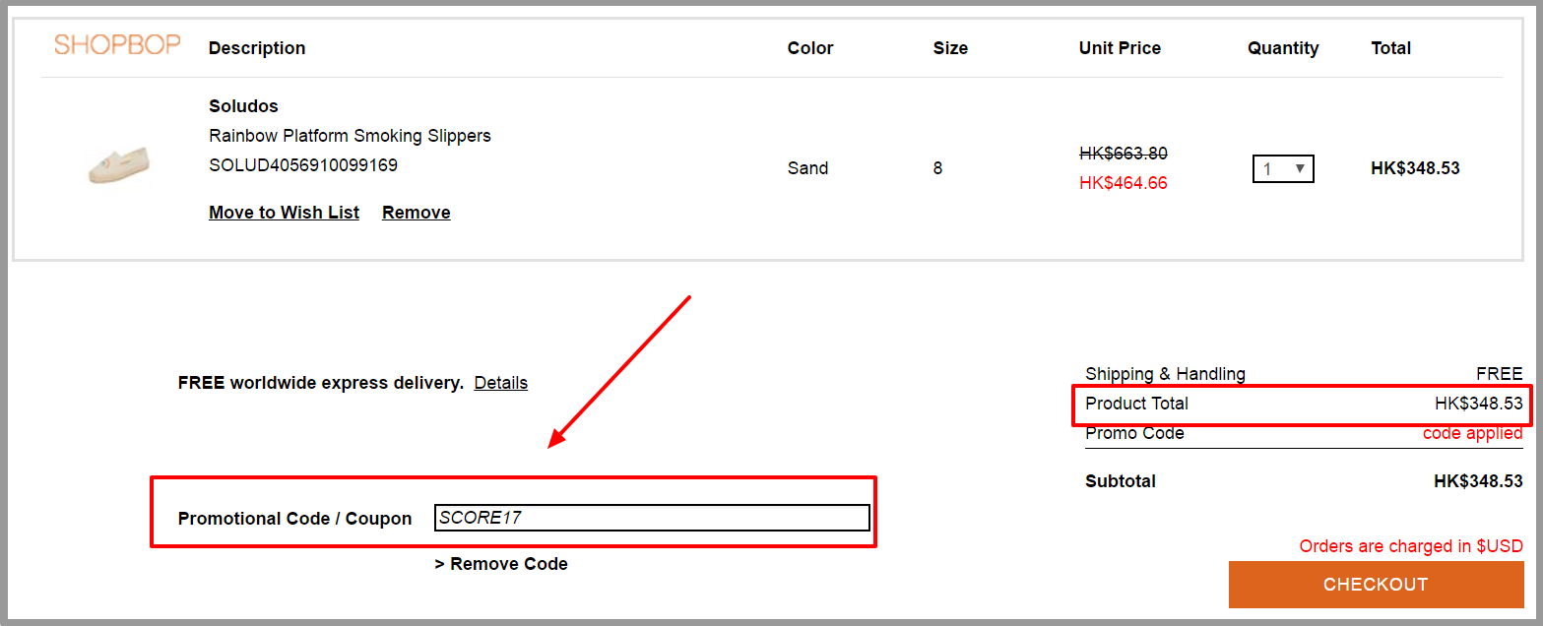The height and width of the screenshot is (626, 1543).
Task: Click 'FREE worldwide express delivery.' text
Action: 321,383
